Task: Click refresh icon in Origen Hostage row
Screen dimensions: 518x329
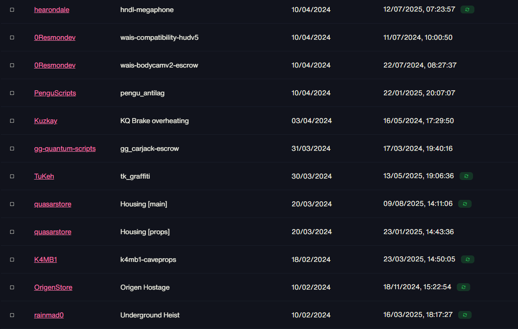Action: (x=463, y=287)
